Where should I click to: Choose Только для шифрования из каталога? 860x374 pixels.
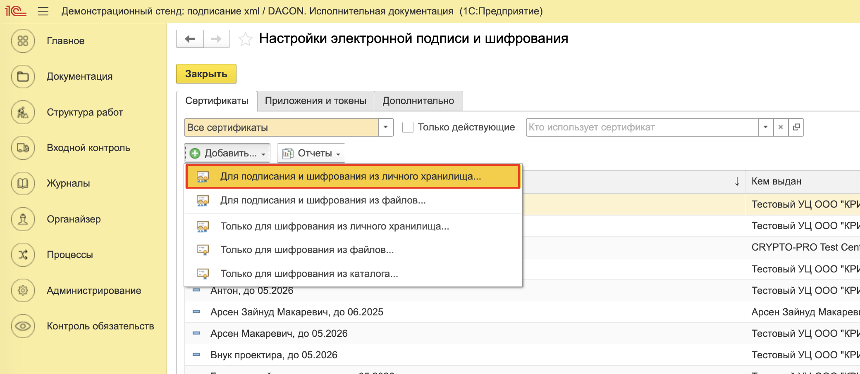353,274
